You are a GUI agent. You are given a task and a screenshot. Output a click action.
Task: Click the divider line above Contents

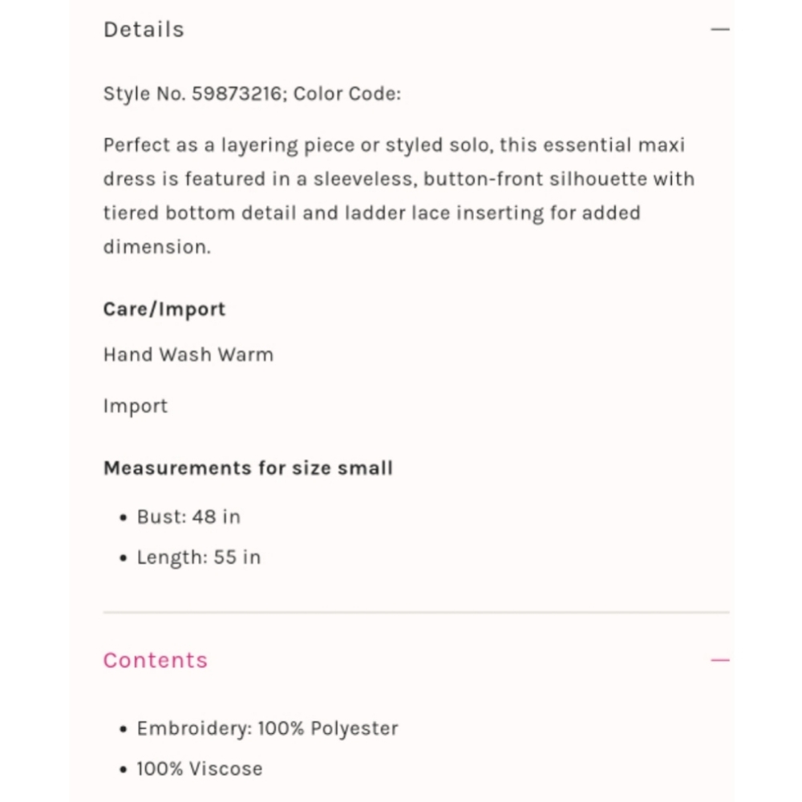point(416,612)
